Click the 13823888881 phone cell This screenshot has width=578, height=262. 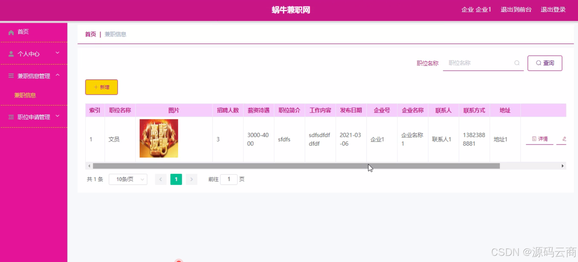[474, 139]
